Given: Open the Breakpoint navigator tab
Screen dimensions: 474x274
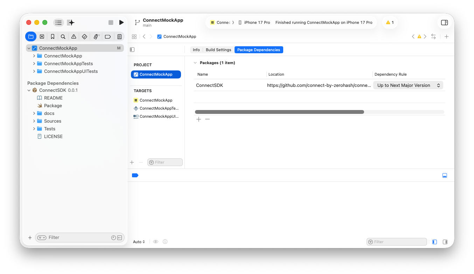Looking at the screenshot, I should point(108,36).
